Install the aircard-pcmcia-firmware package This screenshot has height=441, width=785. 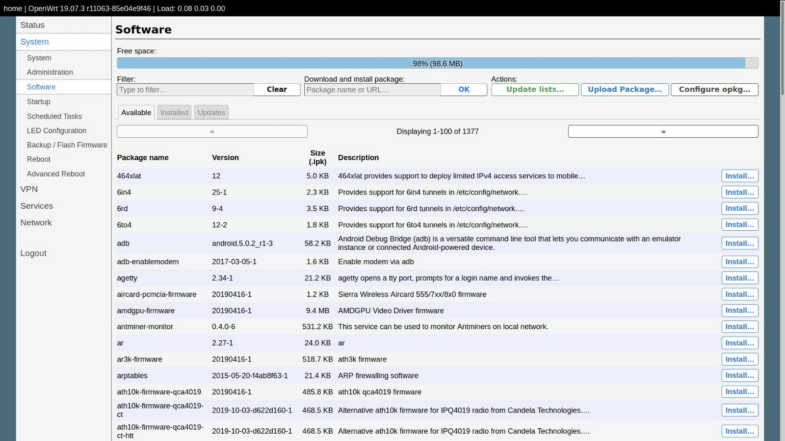740,294
